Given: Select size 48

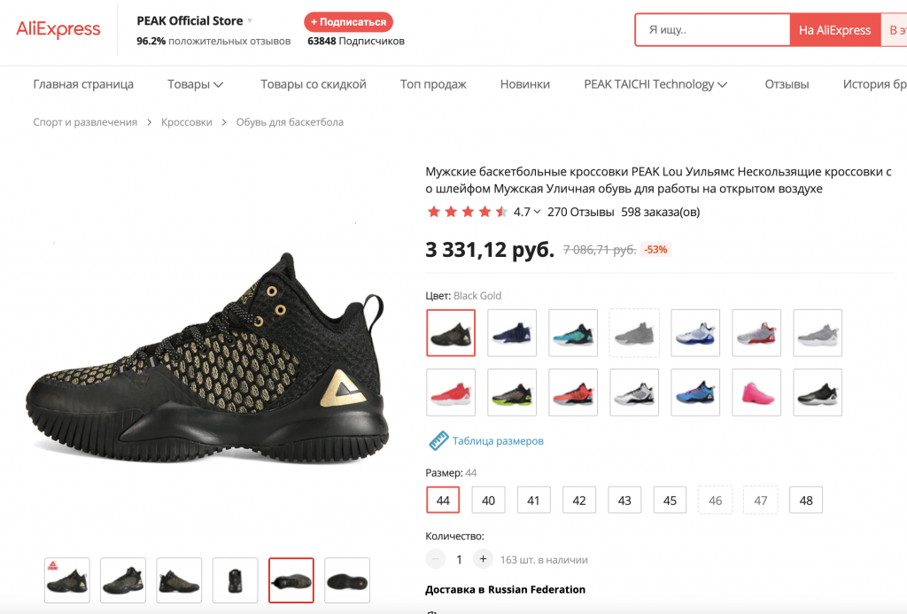Looking at the screenshot, I should 806,501.
